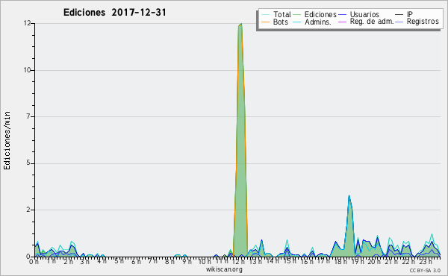Click the '6 h' x-axis label
Viewport: 448px width, 276px height.
point(136,261)
